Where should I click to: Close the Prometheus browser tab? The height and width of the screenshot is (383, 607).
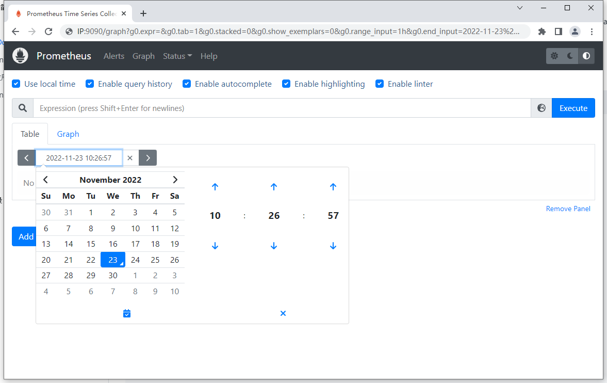click(124, 13)
